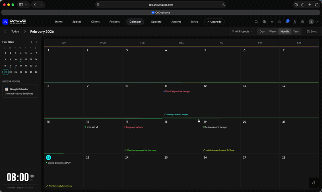This screenshot has height=192, width=322.
Task: Click the globe language icon
Action: (264, 22)
